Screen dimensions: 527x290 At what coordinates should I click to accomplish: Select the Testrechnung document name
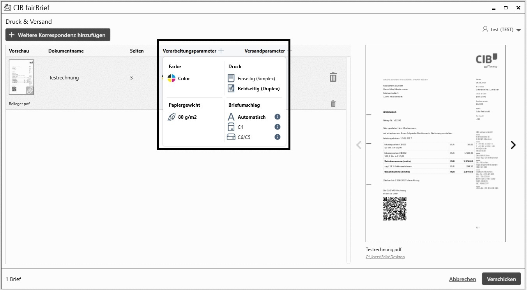click(x=64, y=78)
